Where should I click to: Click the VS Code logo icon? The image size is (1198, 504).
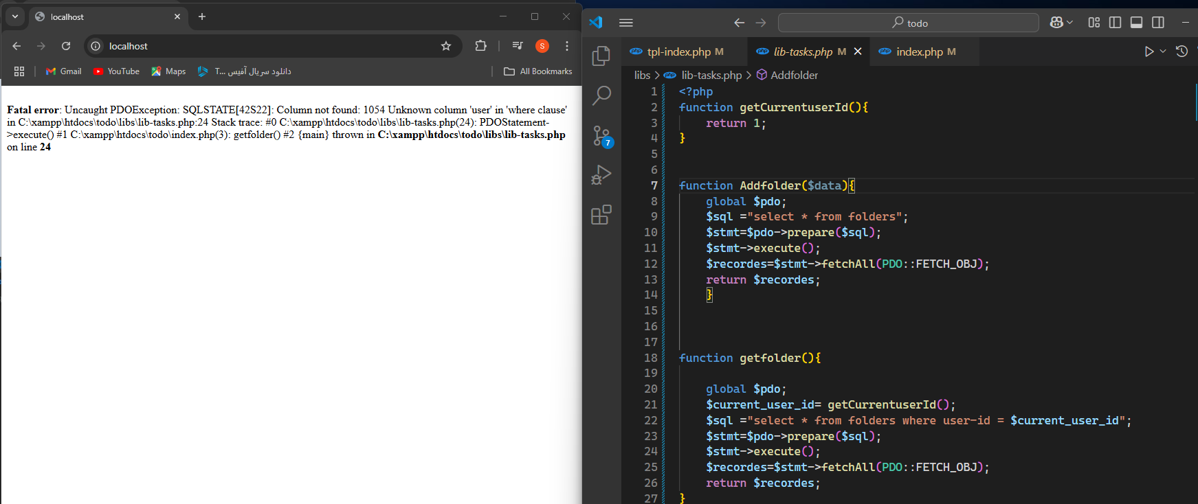pyautogui.click(x=595, y=22)
